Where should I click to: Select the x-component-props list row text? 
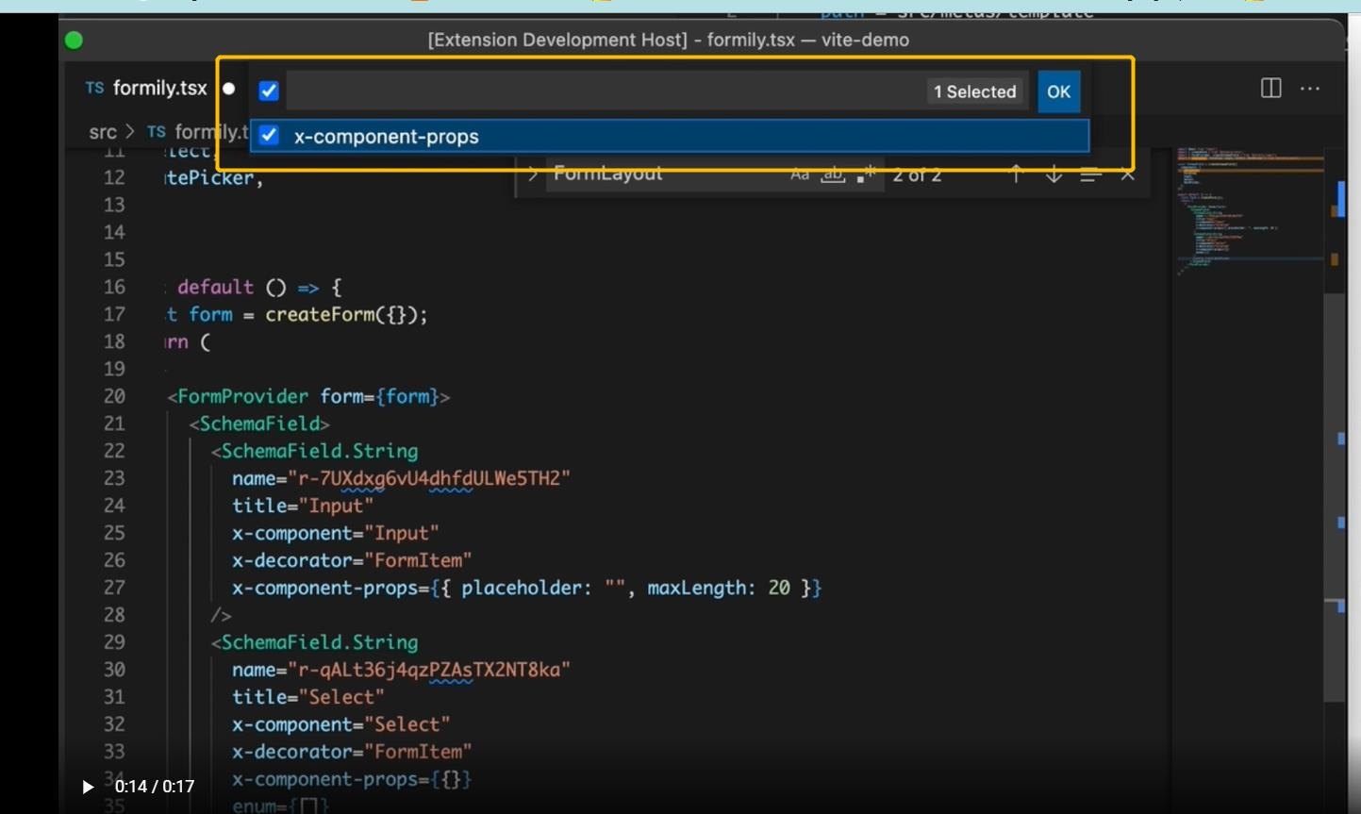(x=387, y=137)
